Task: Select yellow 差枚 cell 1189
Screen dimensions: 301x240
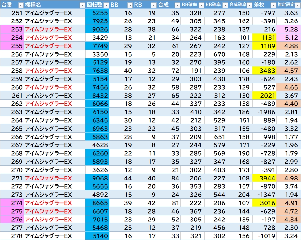Action: click(264, 46)
